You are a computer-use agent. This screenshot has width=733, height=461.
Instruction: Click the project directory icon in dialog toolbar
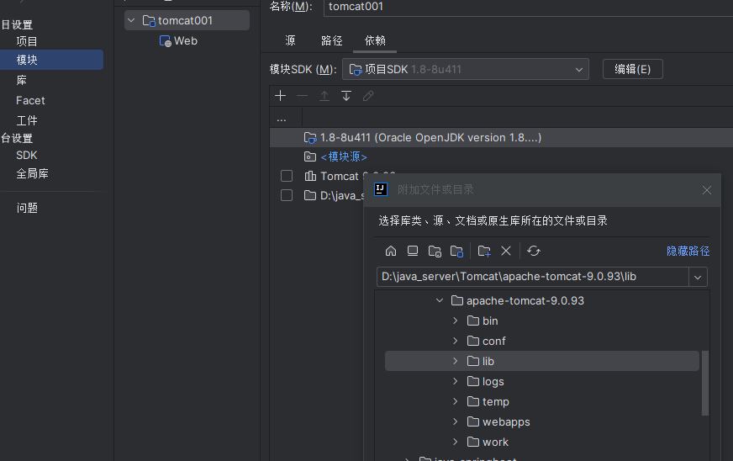point(435,251)
